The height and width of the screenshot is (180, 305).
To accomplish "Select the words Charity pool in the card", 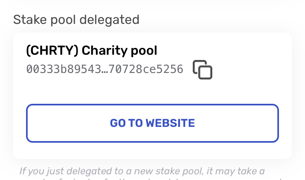I will (x=119, y=51).
